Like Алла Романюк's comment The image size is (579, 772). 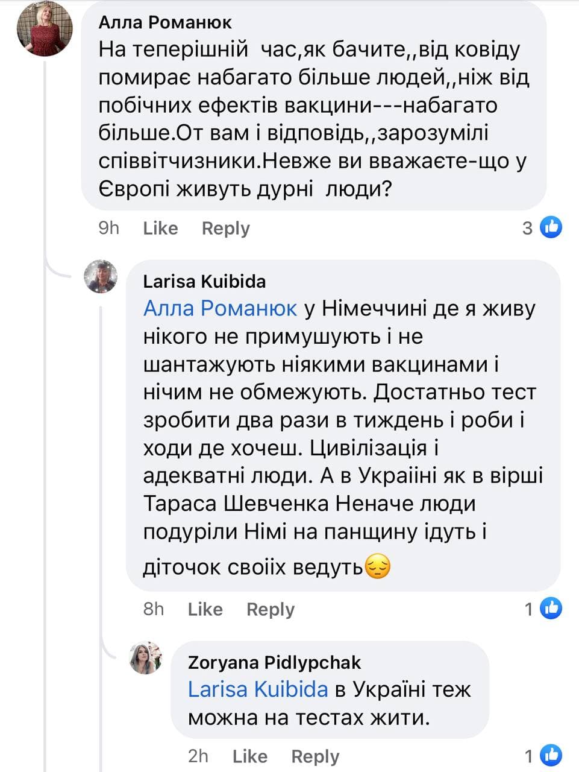click(x=160, y=228)
